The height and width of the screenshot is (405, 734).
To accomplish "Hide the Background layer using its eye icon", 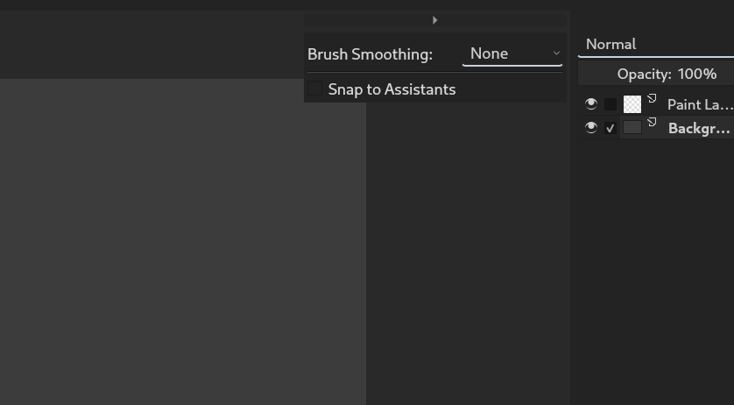I will click(591, 128).
